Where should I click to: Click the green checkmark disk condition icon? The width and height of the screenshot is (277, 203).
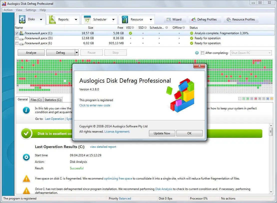26,134
